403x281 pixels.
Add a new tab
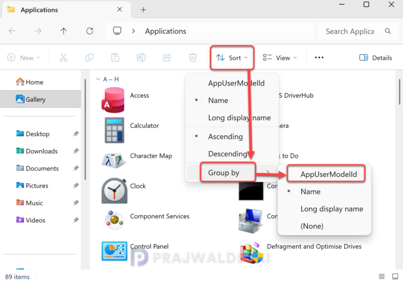tap(143, 10)
